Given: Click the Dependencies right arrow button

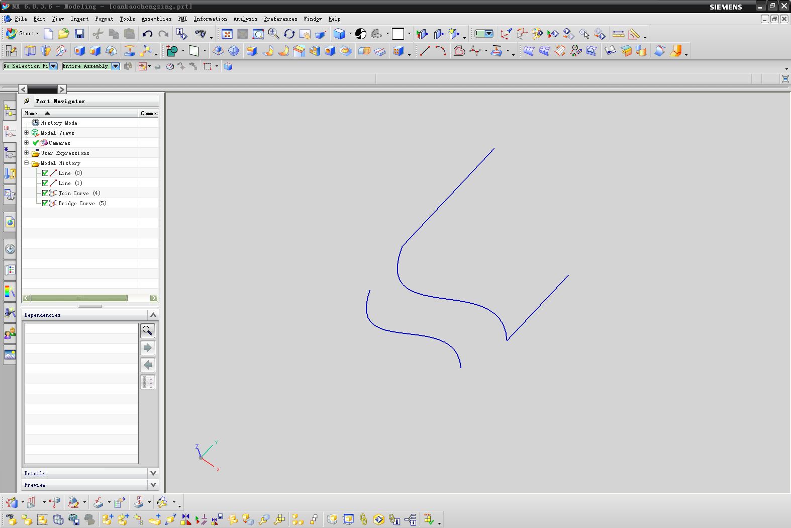Looking at the screenshot, I should 148,347.
